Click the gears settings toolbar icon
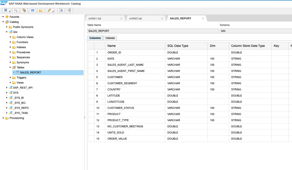 [24, 11]
